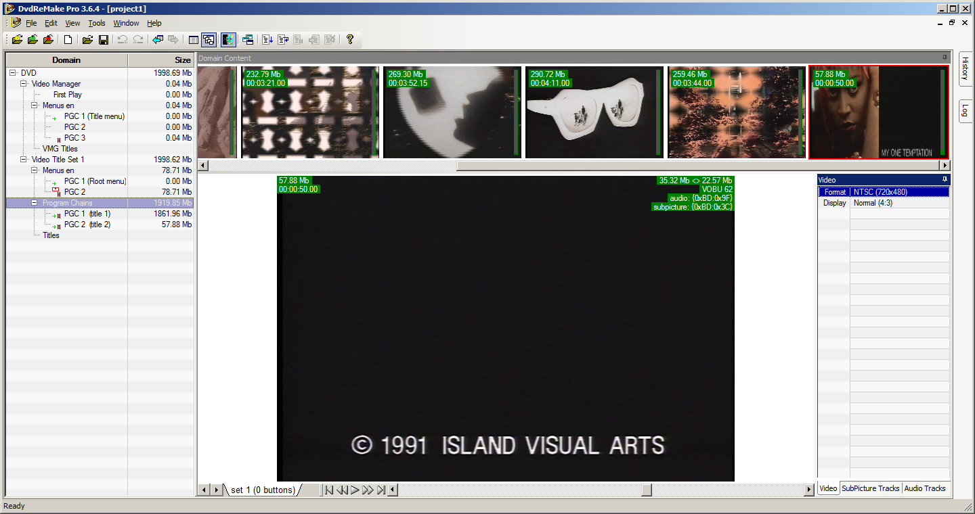Viewport: 975px width, 514px height.
Task: Jump to last frame in preview controls
Action: 381,490
